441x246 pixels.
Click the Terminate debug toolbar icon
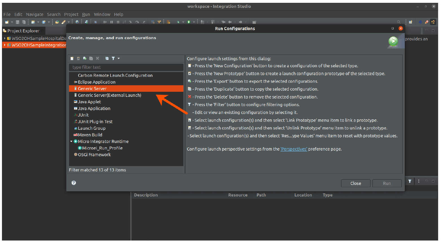point(118,22)
